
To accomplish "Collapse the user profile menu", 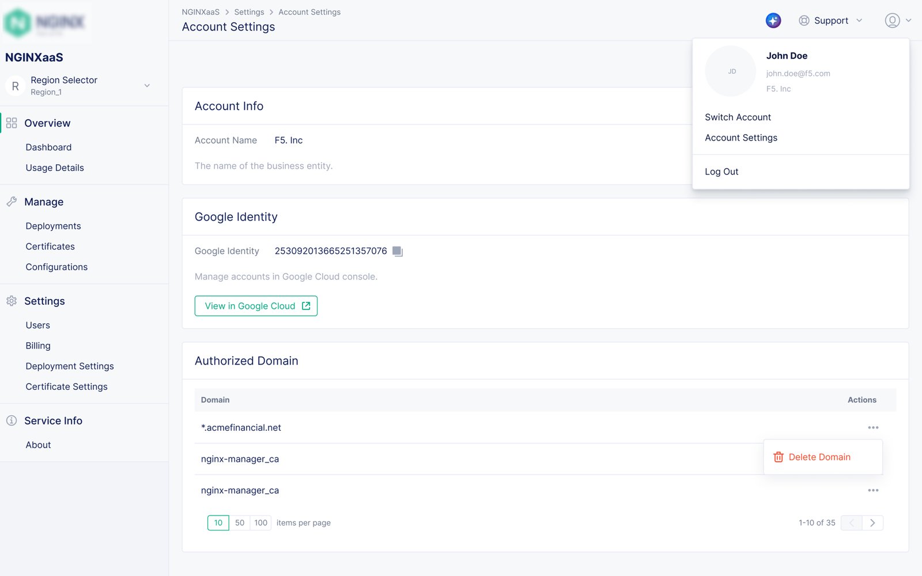I will 897,21.
